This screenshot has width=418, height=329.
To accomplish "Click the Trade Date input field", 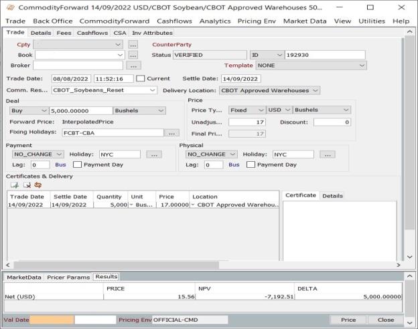I will (x=71, y=79).
